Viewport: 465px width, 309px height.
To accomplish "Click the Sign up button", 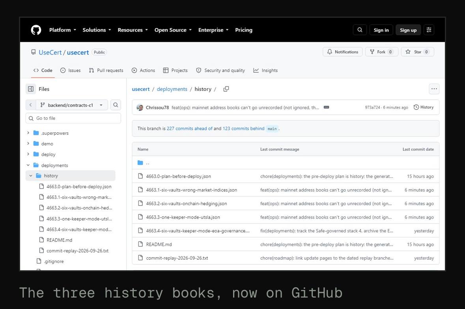I will (x=408, y=30).
